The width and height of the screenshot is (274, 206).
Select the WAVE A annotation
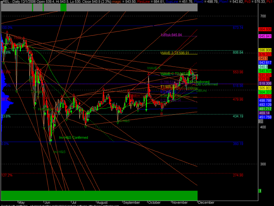[154, 68]
